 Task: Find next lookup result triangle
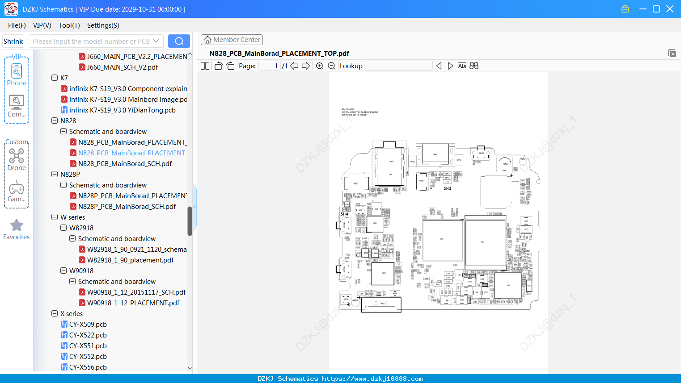coord(450,66)
